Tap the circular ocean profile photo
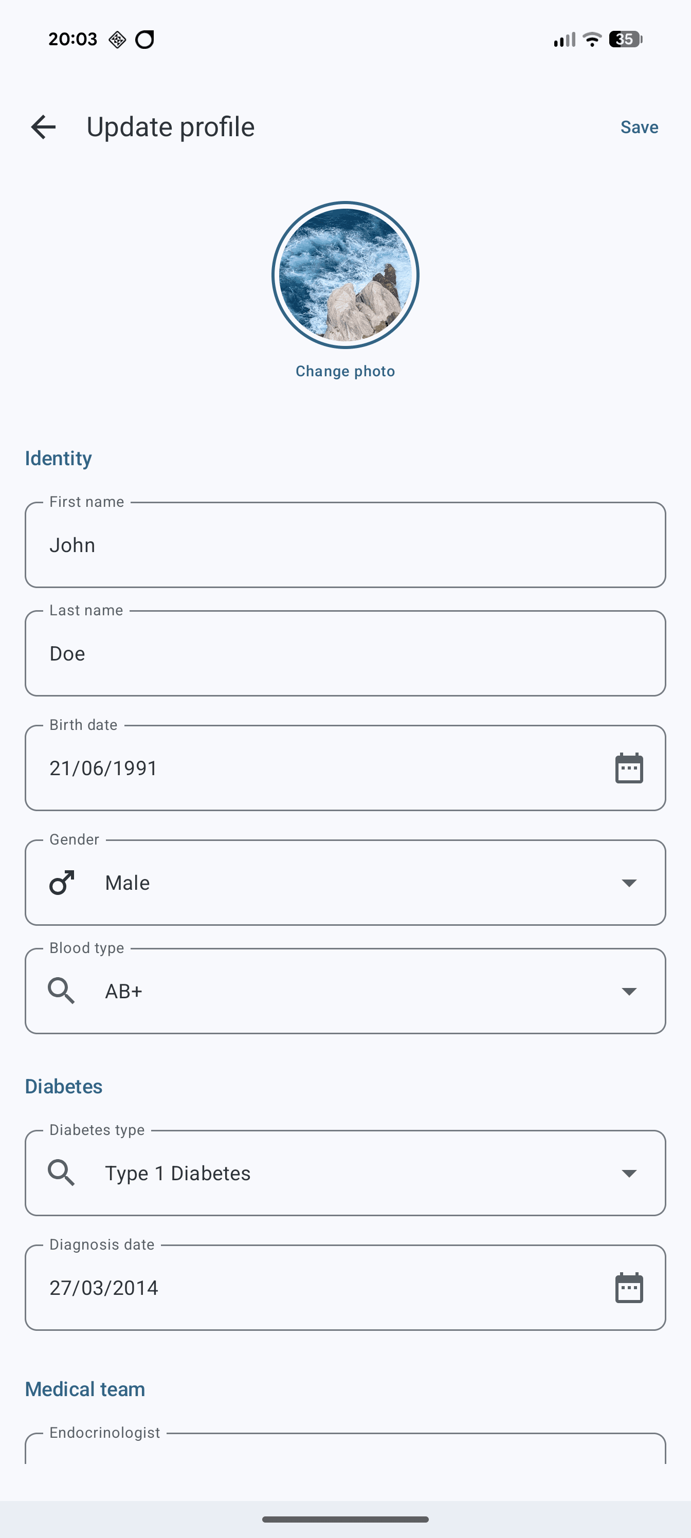 click(345, 274)
